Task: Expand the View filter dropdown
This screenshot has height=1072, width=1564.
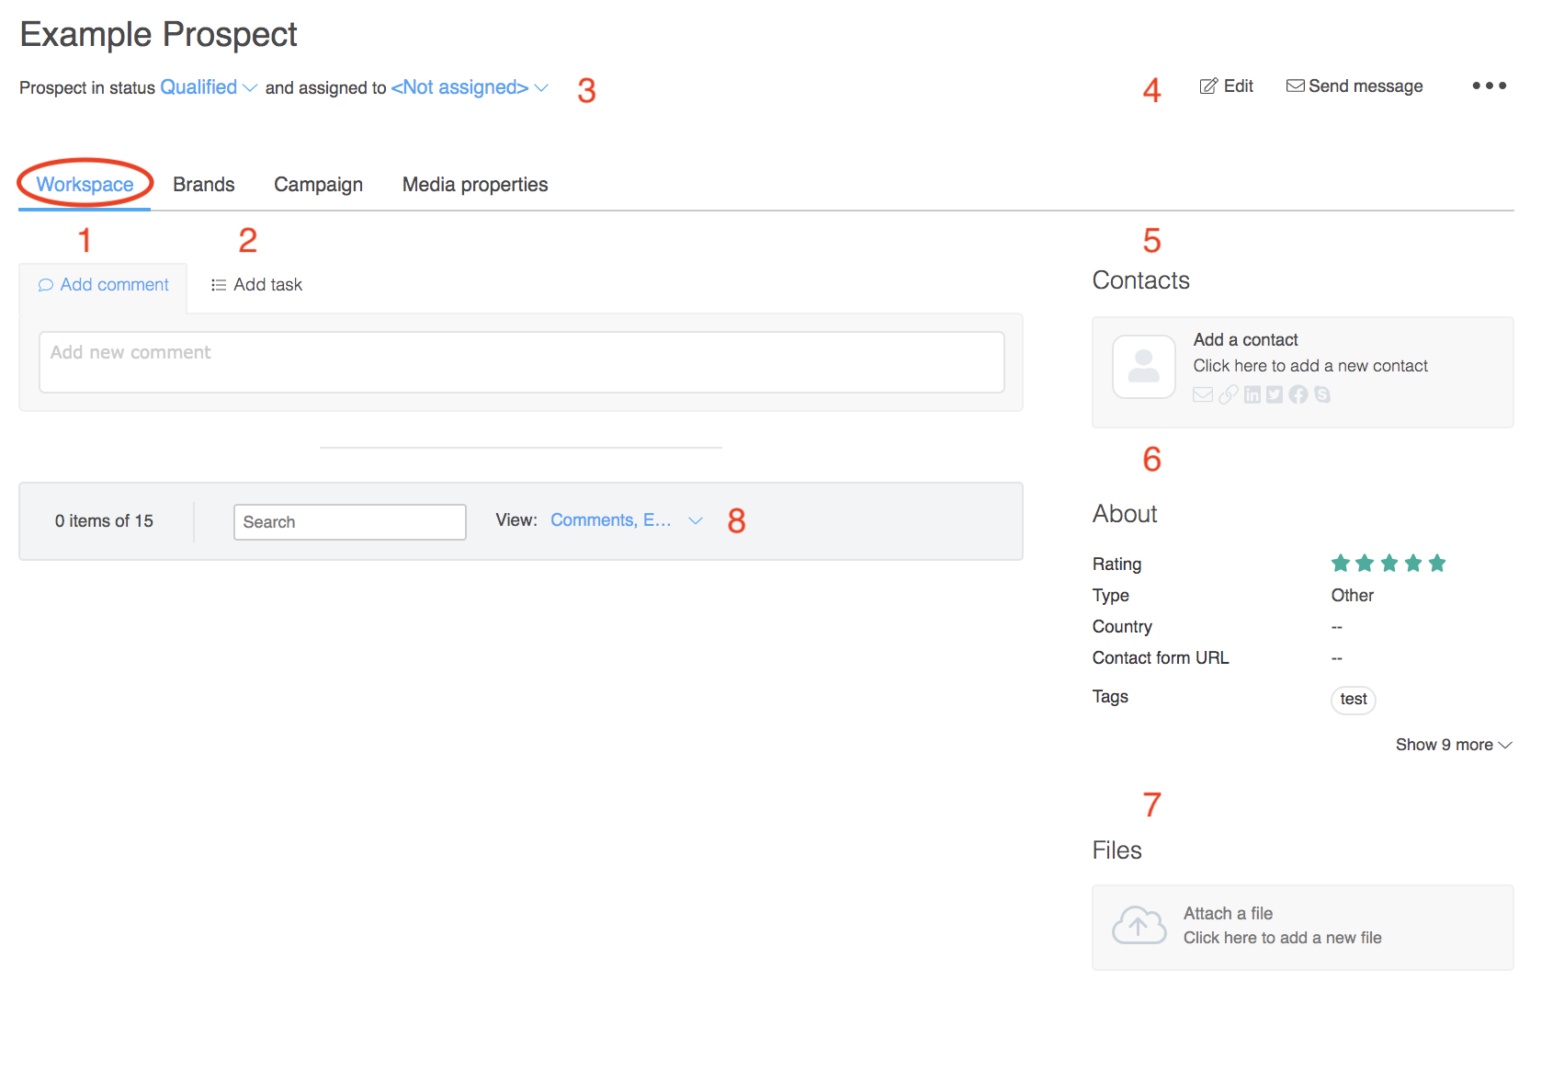Action: [x=626, y=520]
